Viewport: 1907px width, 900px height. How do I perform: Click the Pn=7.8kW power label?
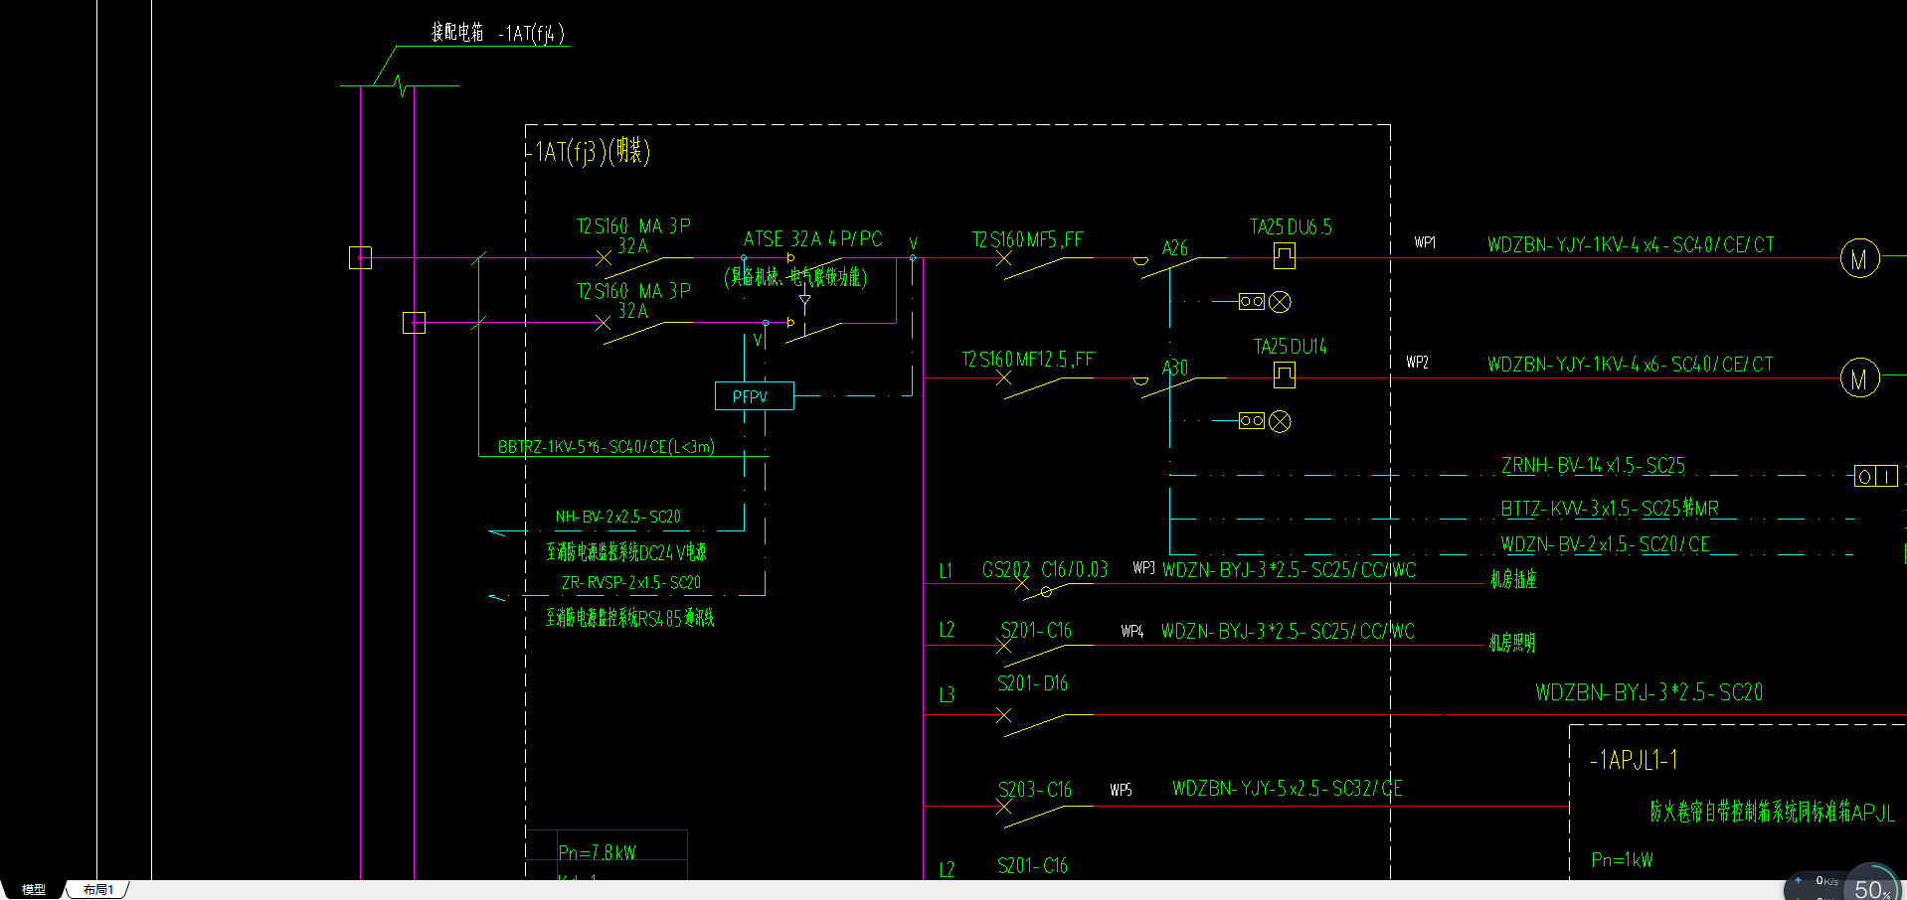[x=597, y=852]
